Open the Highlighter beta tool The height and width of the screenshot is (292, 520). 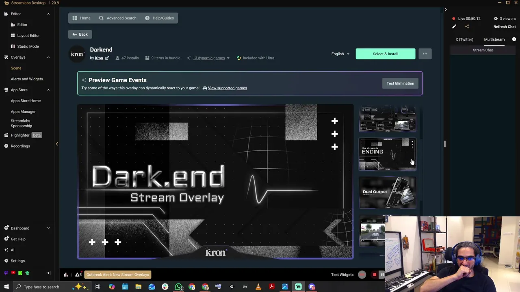tap(23, 135)
